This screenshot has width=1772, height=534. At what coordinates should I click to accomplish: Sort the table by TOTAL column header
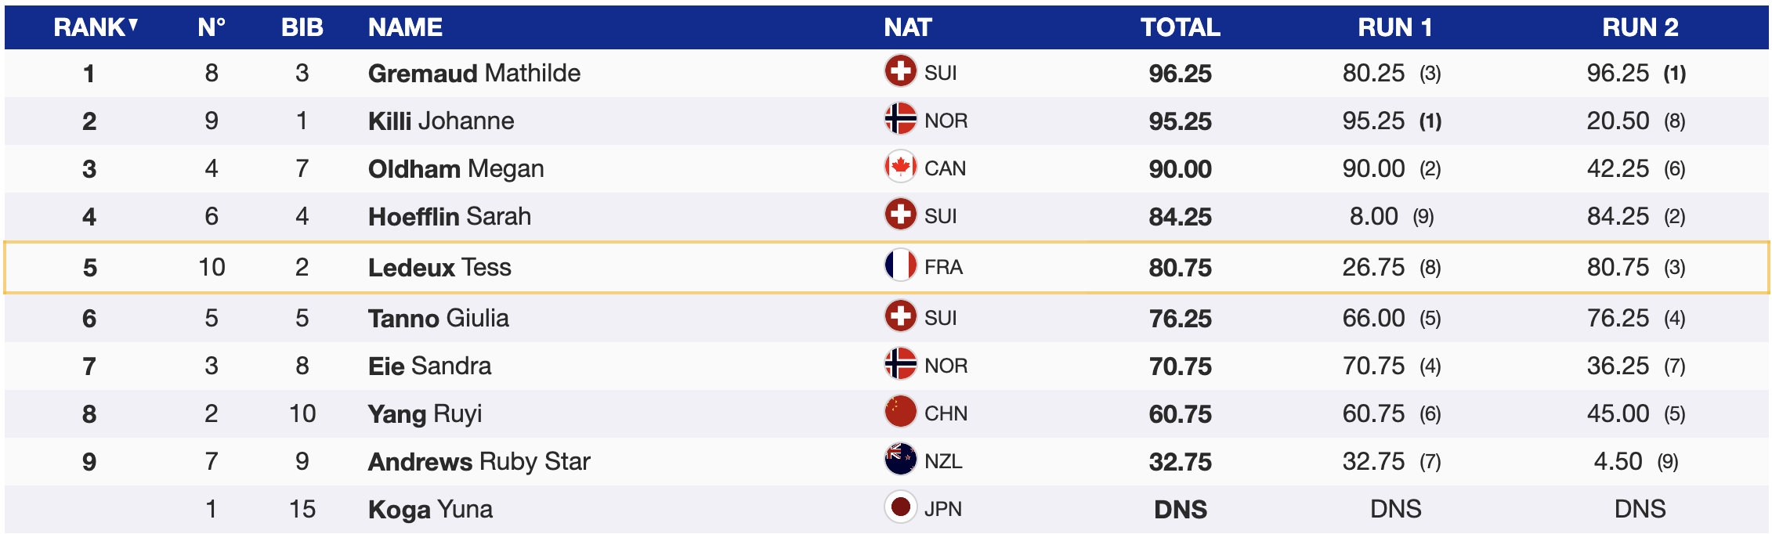(1180, 27)
